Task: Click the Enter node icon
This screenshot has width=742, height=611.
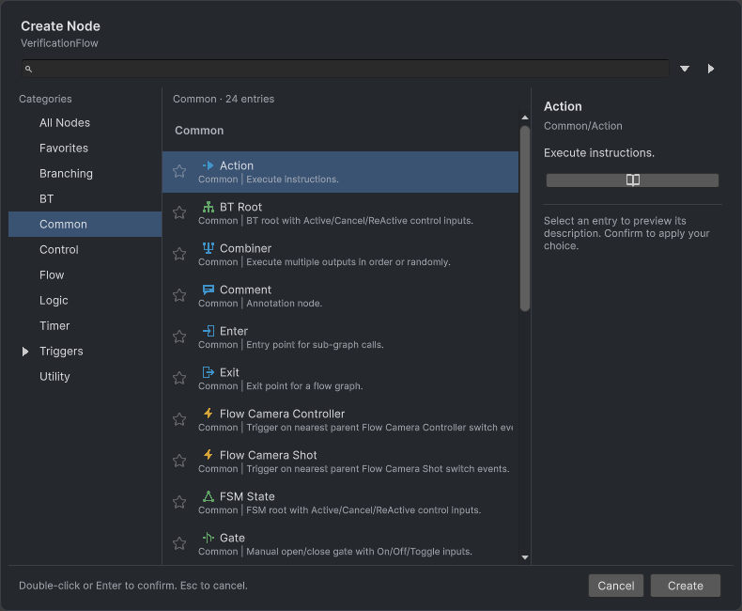Action: [209, 331]
